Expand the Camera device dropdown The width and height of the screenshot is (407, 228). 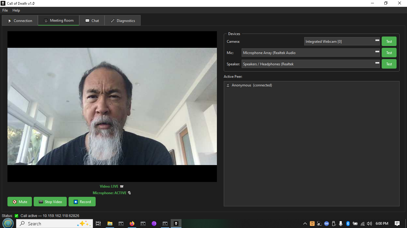click(342, 42)
